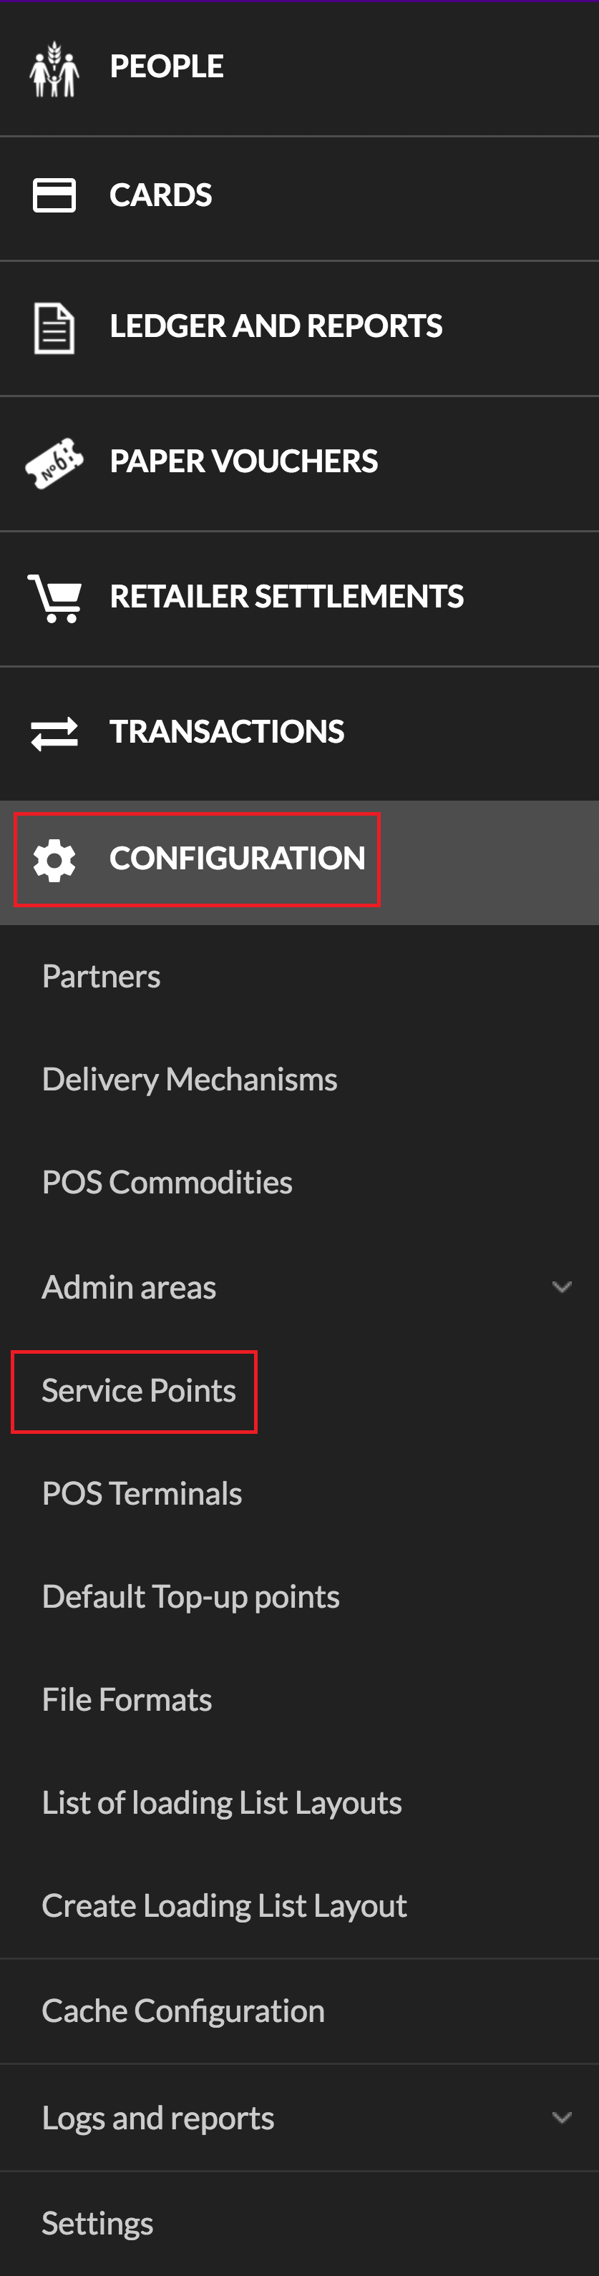
Task: Open the RETAILER SETTLEMENTS section
Action: [x=286, y=597]
